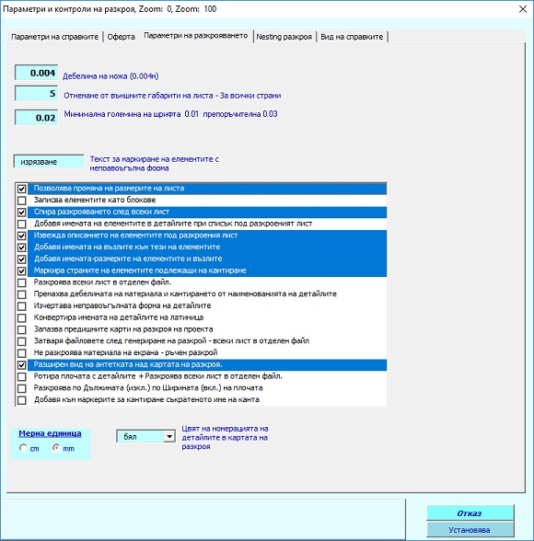This screenshot has width=534, height=541.
Task: Select the cm measurement unit radio
Action: [x=23, y=448]
